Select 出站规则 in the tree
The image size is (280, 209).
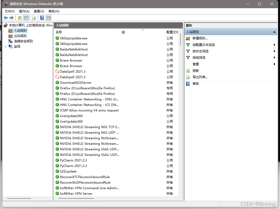tap(20, 36)
